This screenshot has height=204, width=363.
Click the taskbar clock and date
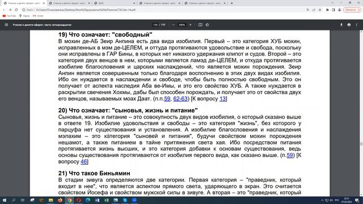coord(347,200)
